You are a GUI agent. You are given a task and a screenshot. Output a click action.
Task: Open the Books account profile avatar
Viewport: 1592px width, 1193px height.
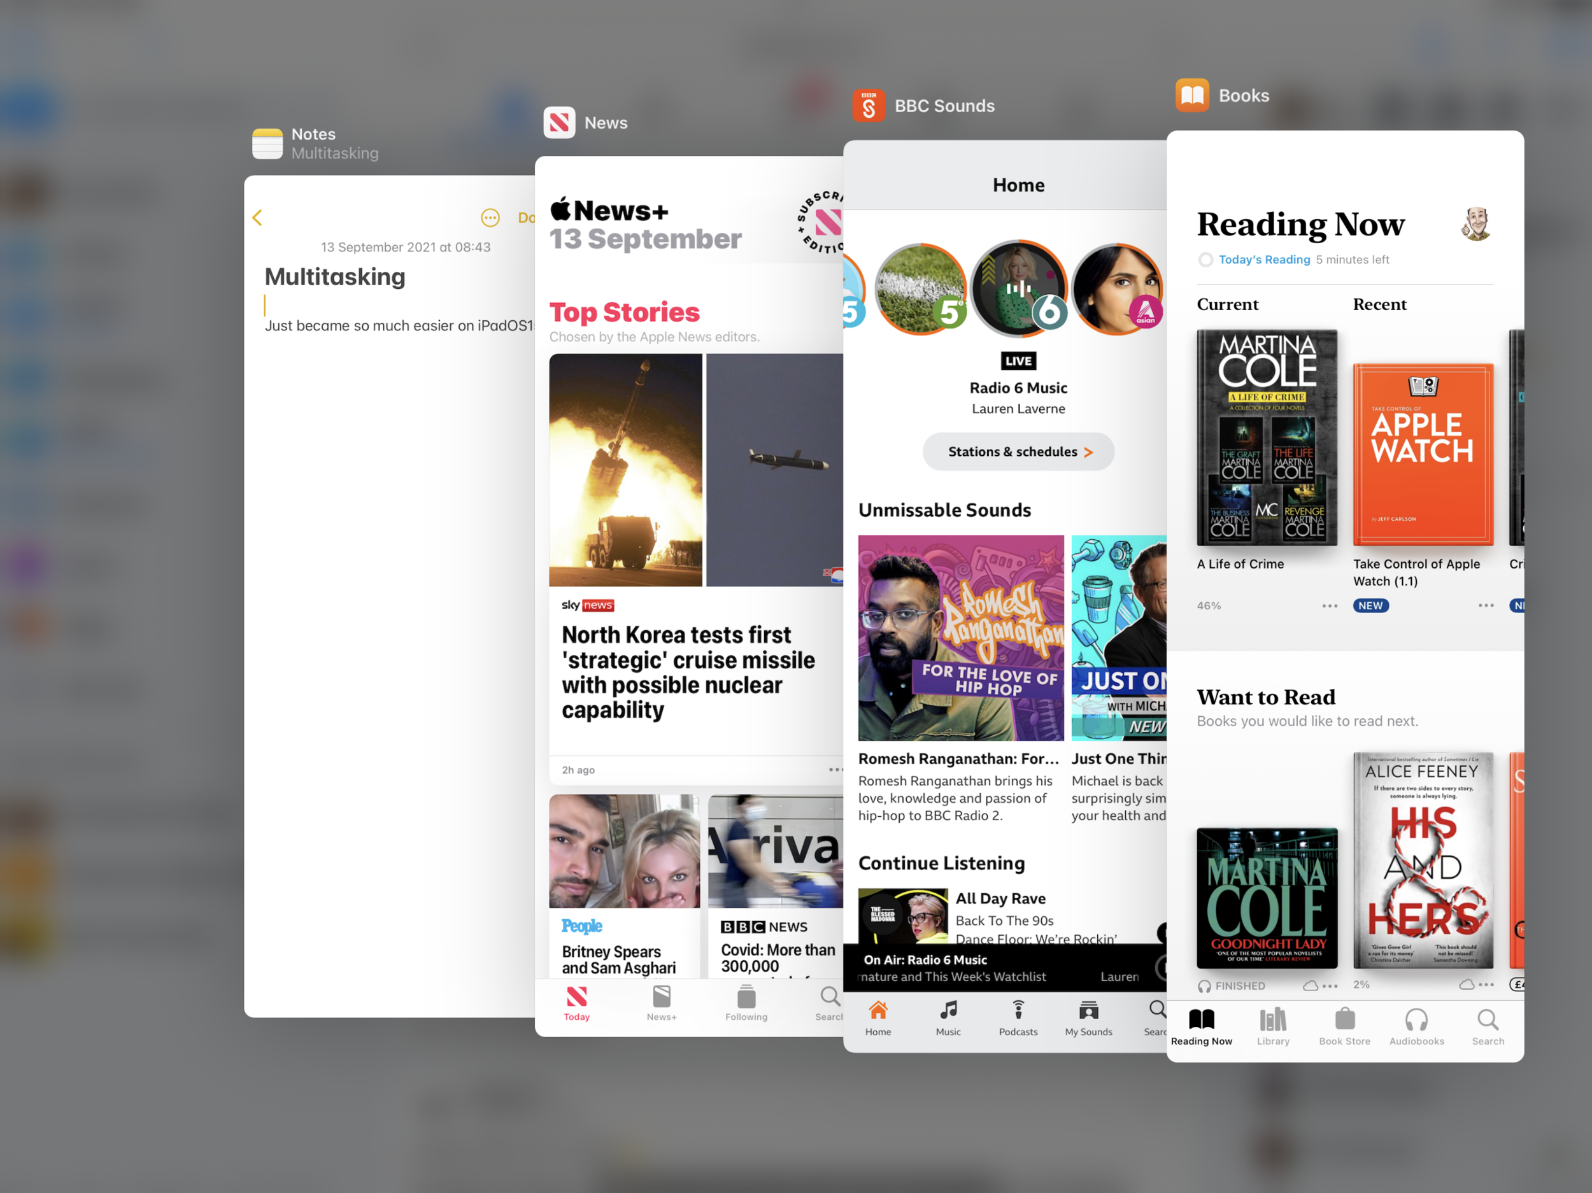click(x=1476, y=224)
